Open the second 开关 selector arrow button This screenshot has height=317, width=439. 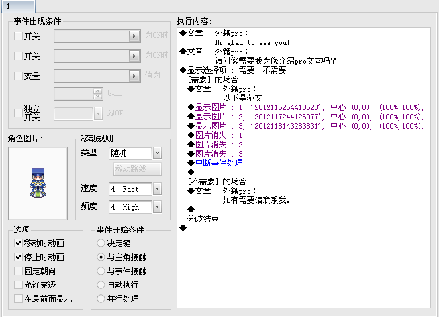[x=134, y=56]
